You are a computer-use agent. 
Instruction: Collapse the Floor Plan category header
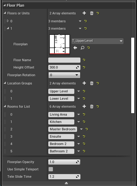click(x=4, y=5)
